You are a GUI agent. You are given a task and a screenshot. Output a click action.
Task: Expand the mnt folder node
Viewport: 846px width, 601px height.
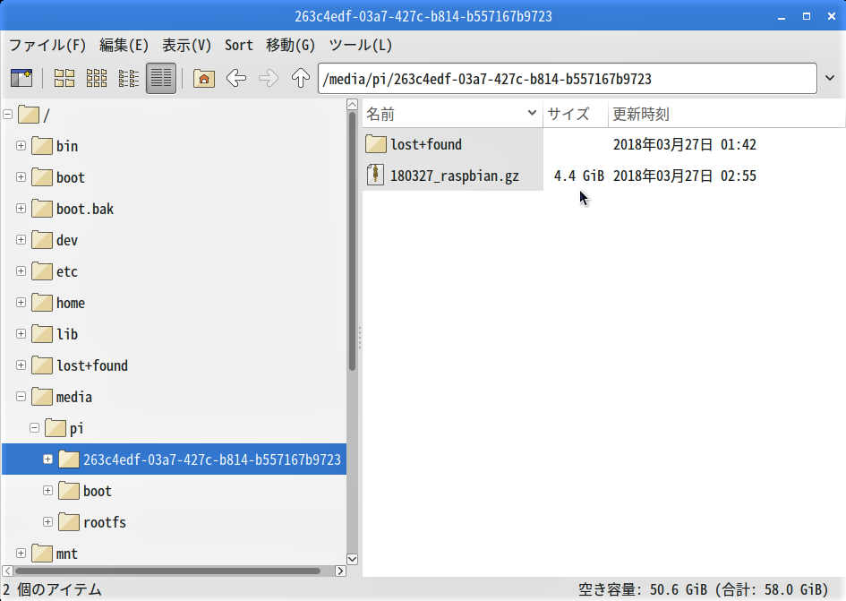pos(21,554)
